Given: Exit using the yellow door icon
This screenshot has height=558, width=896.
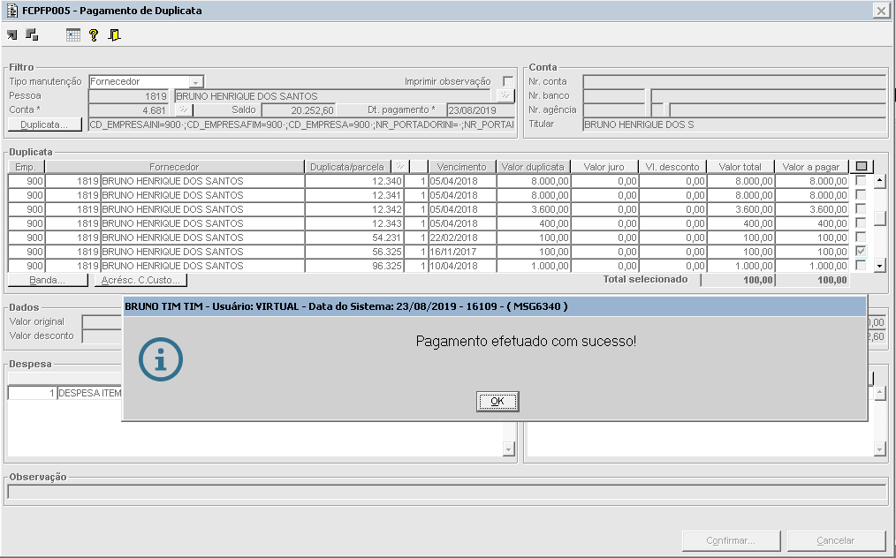Looking at the screenshot, I should (114, 35).
